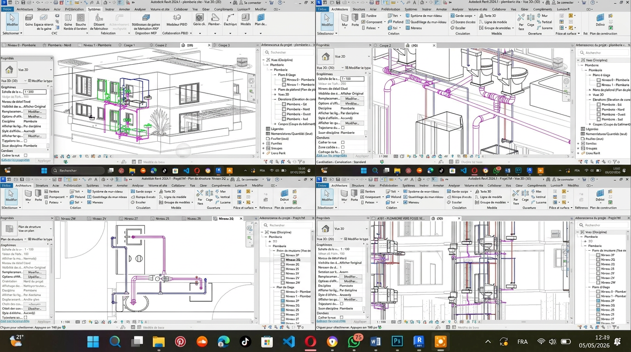
Task: Switch to Niveau 2W tab in bottom-left window
Action: coord(67,219)
